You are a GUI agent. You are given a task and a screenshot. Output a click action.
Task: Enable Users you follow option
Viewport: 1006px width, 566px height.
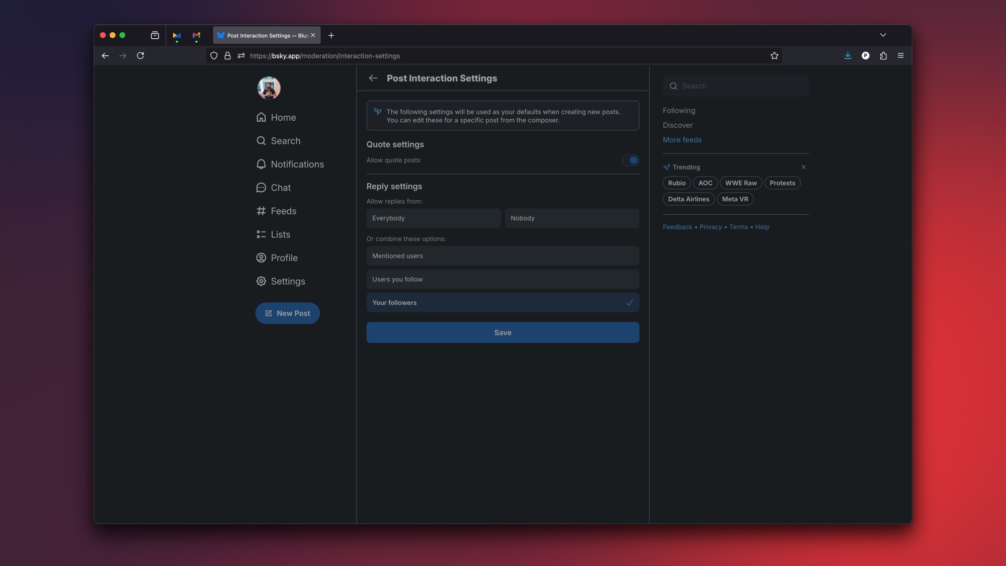(502, 279)
